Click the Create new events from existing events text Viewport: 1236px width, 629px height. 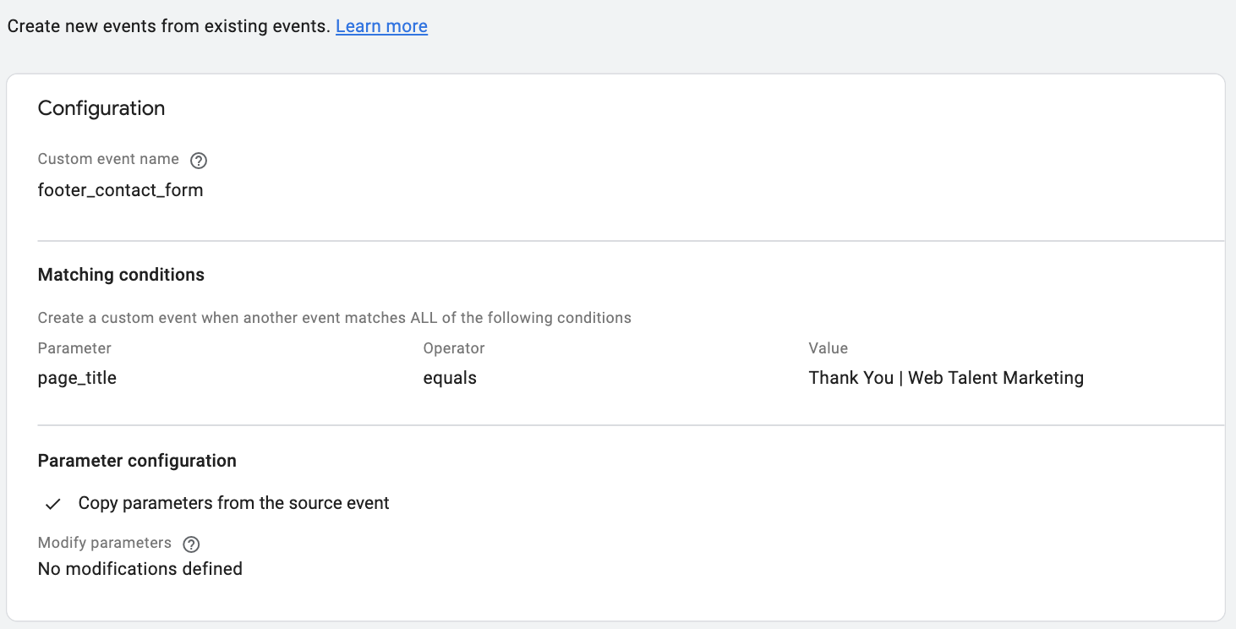click(x=168, y=26)
